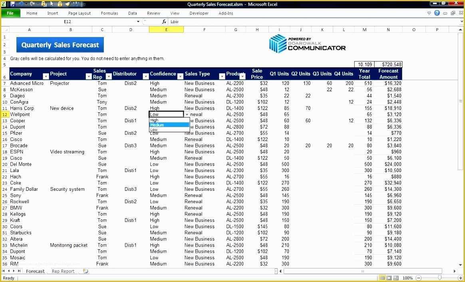Switch to the Rep Report sheet

click(x=63, y=271)
